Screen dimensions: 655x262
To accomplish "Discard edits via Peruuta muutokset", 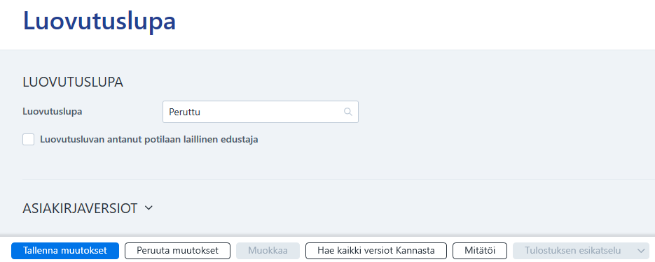I will 177,251.
